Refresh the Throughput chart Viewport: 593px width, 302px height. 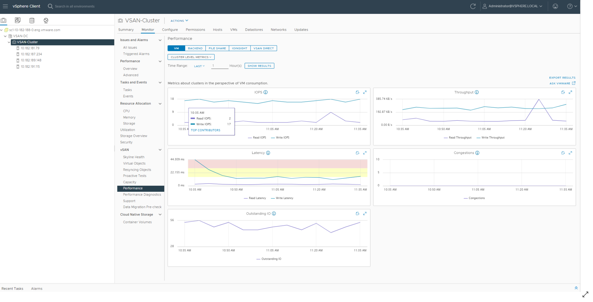563,92
